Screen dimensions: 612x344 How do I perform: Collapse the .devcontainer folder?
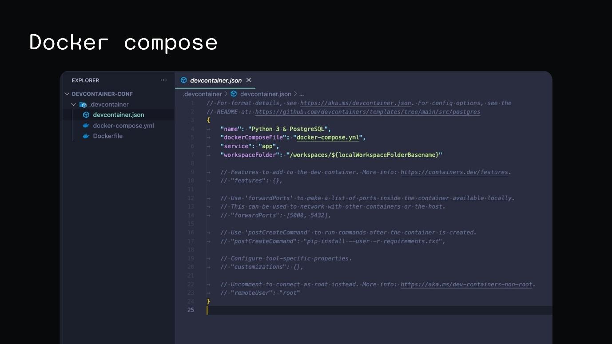click(x=74, y=104)
